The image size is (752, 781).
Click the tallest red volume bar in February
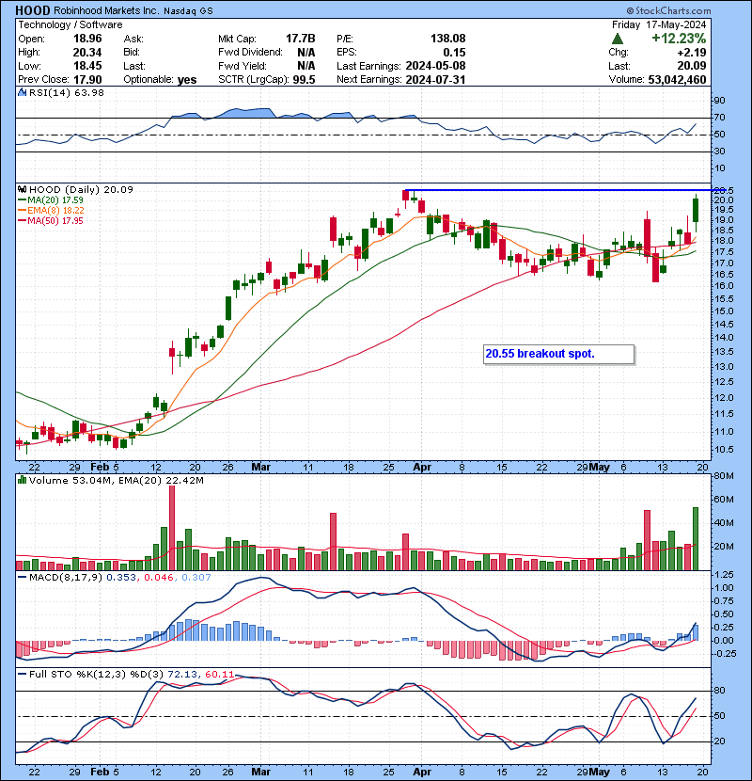(x=172, y=528)
